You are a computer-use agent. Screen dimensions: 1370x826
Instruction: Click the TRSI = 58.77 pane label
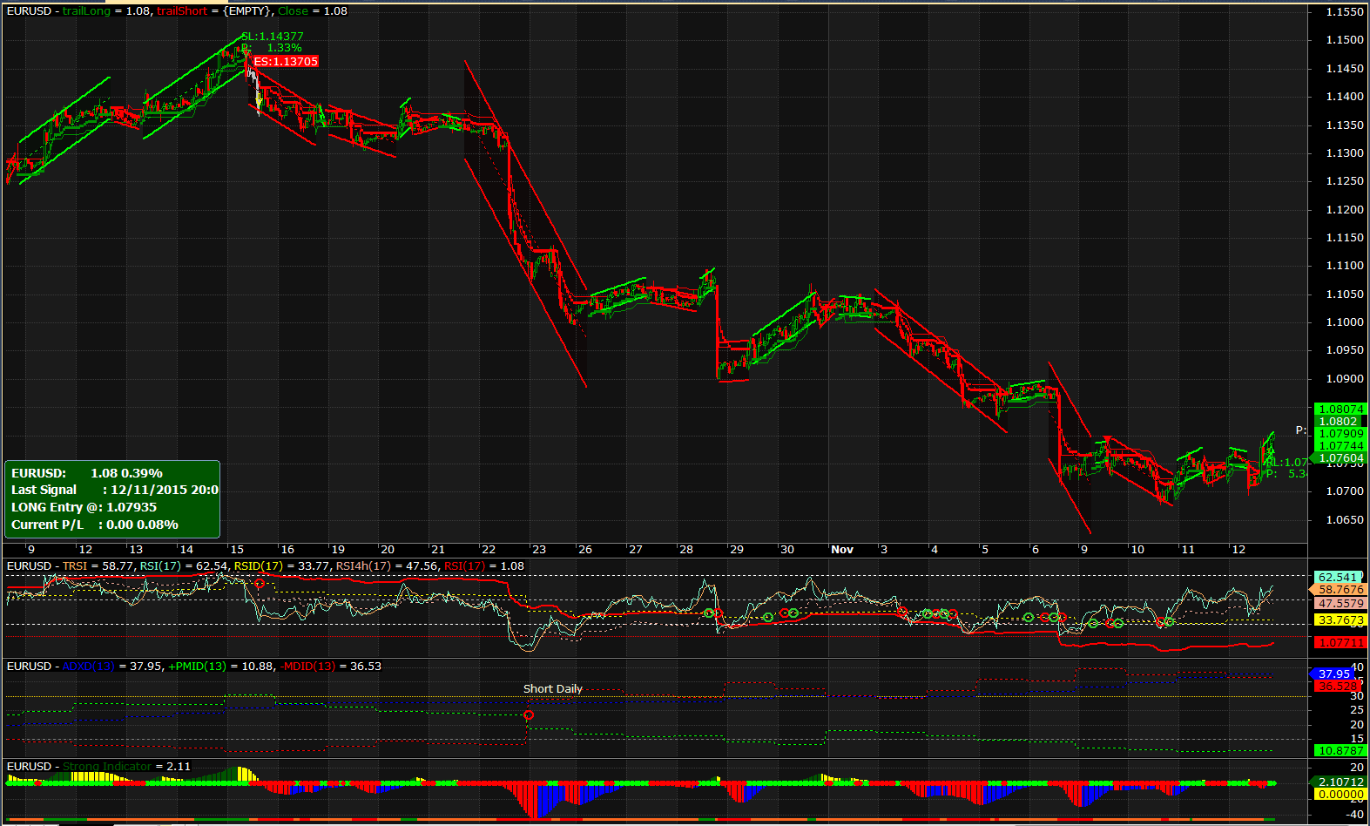(x=98, y=566)
